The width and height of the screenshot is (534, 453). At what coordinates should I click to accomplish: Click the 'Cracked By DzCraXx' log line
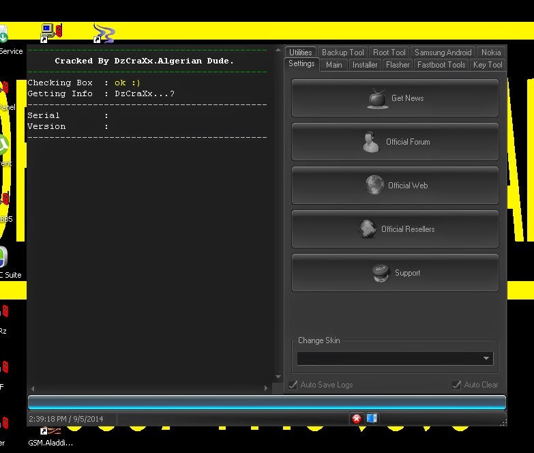pos(145,61)
